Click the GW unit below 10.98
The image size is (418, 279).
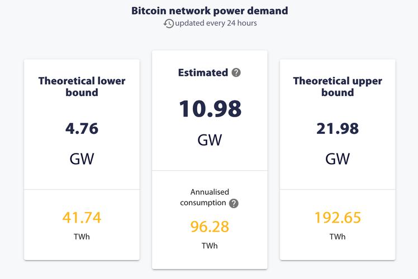point(210,140)
